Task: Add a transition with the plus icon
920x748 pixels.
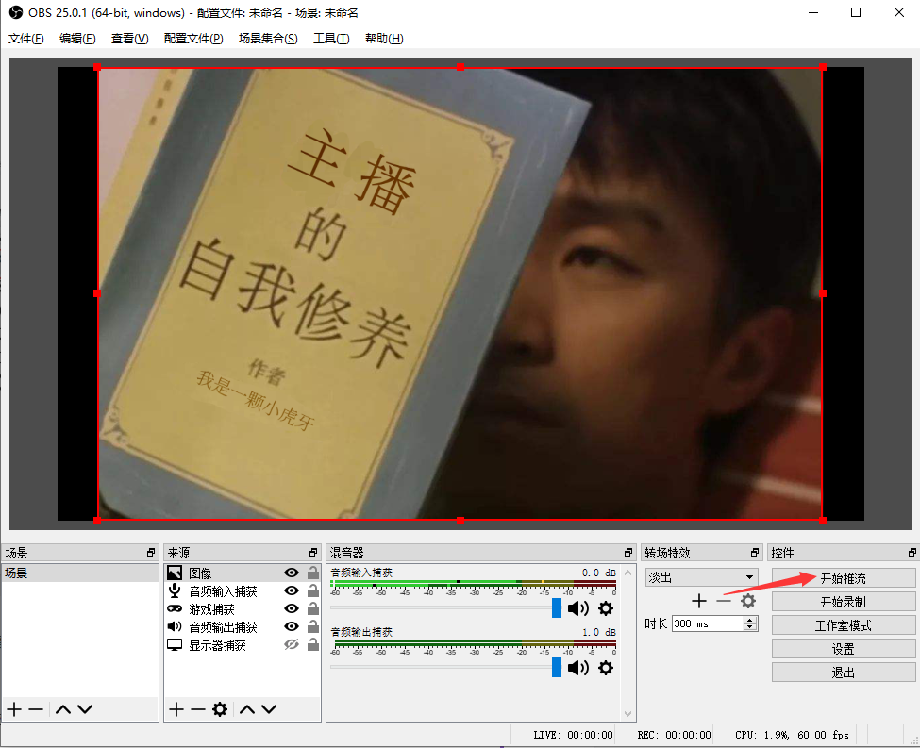Action: point(699,601)
